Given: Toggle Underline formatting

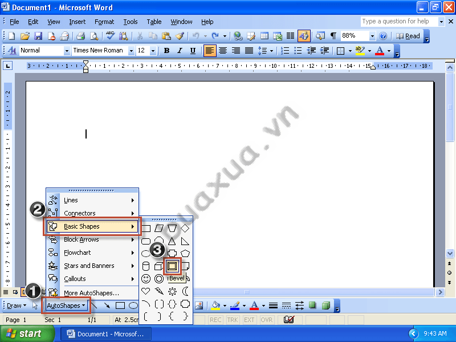Looking at the screenshot, I should 193,51.
